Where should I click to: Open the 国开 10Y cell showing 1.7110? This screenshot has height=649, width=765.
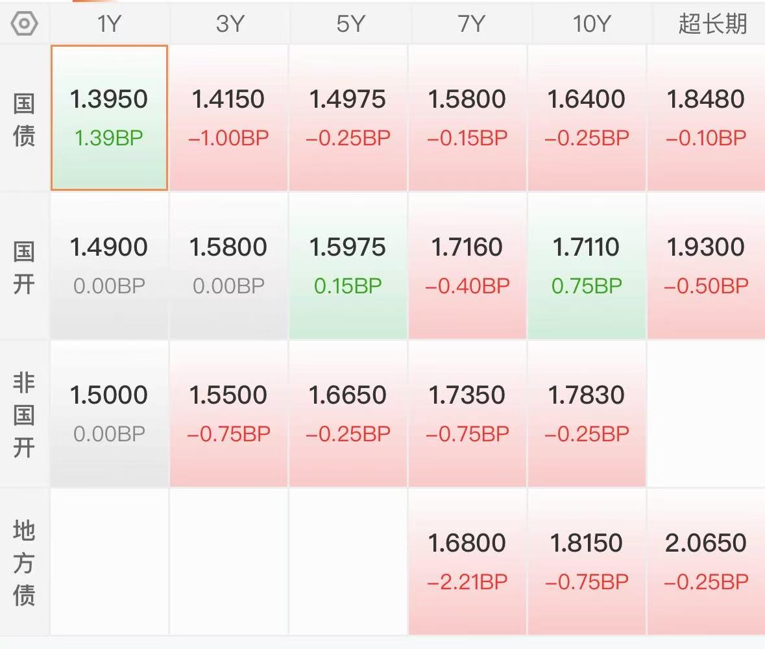pos(587,266)
